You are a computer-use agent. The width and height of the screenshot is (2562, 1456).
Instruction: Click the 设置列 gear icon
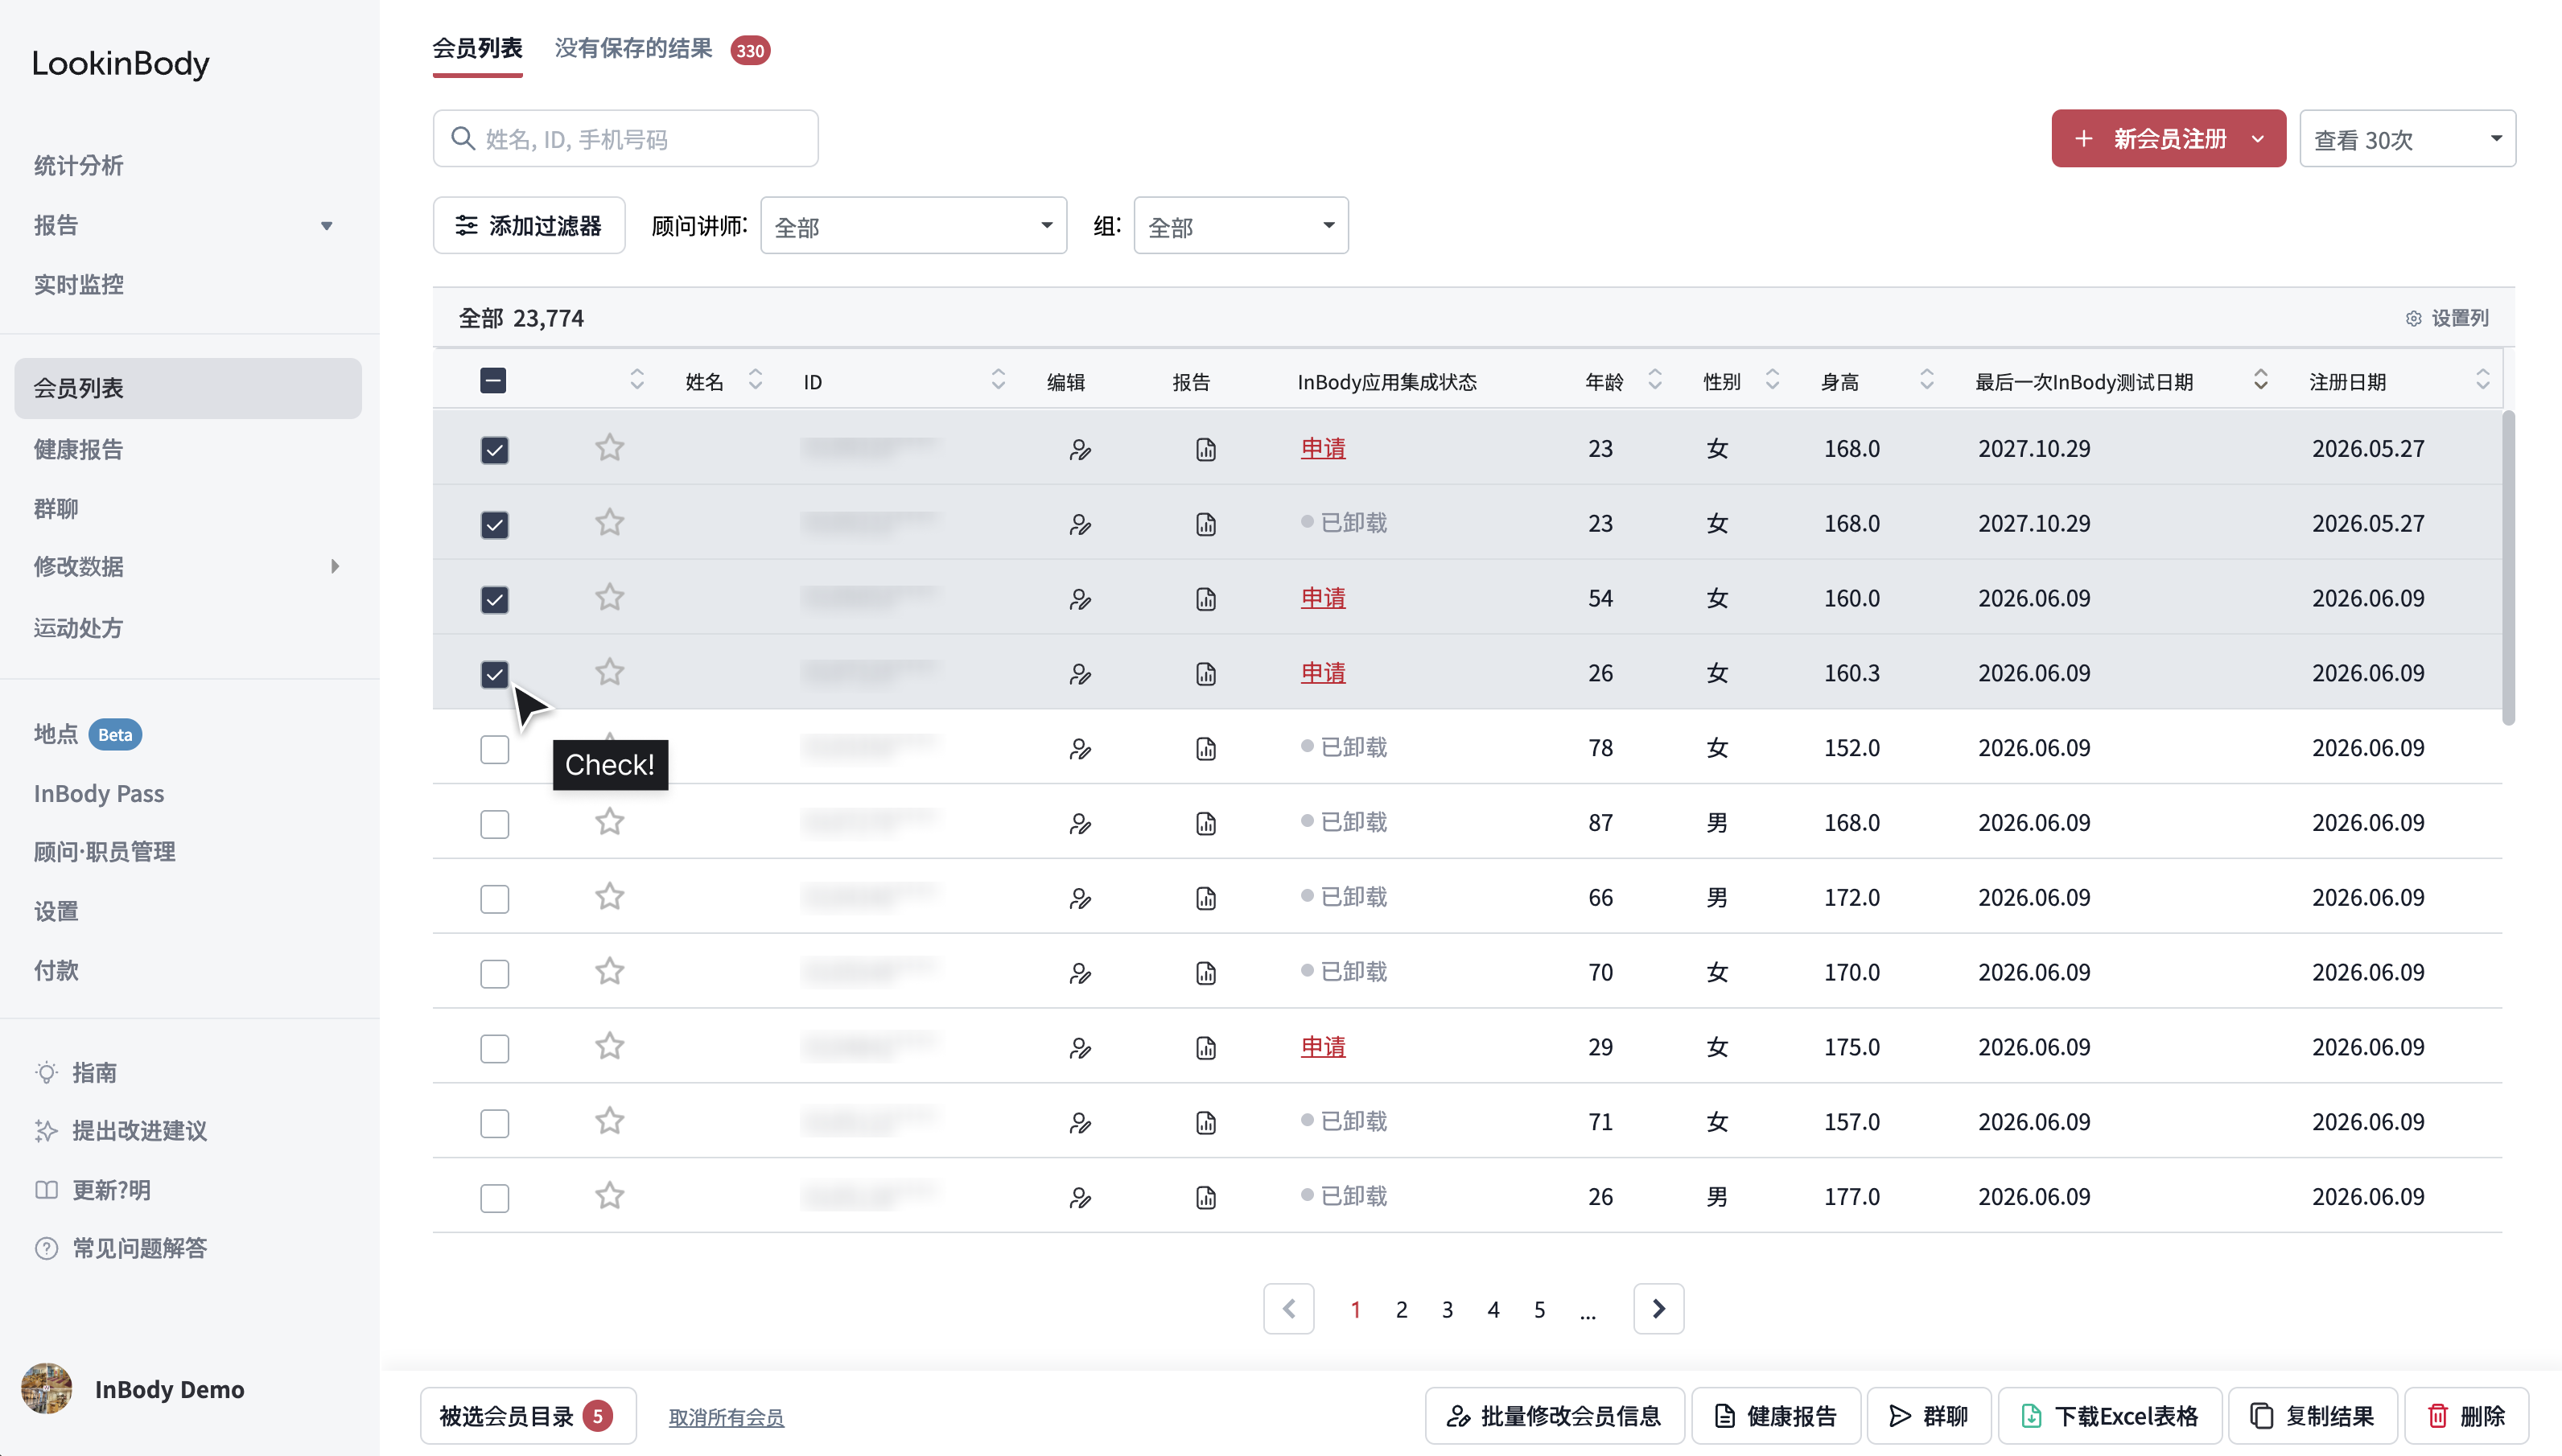[2413, 318]
